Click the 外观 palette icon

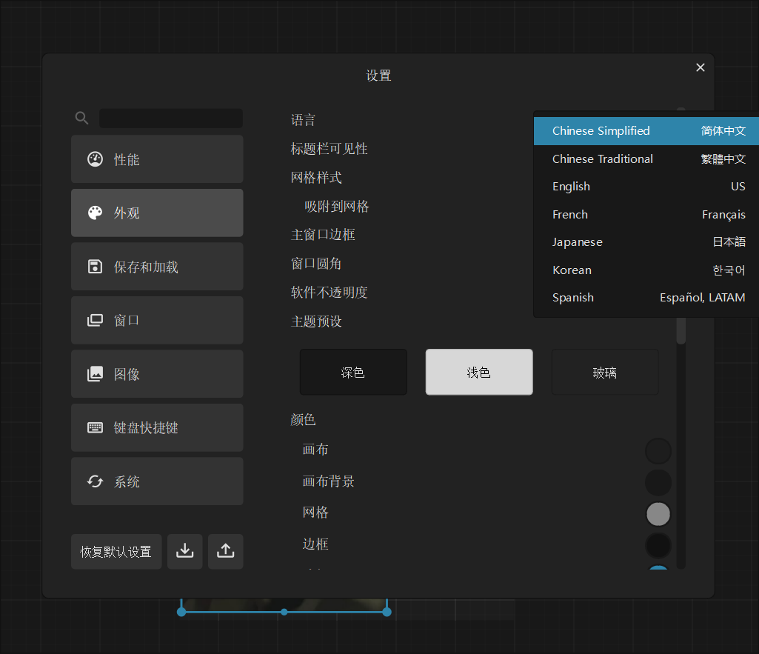95,213
